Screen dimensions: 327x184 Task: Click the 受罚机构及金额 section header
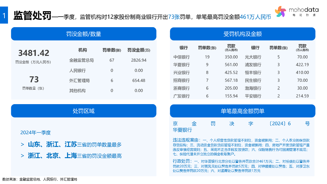point(243,34)
